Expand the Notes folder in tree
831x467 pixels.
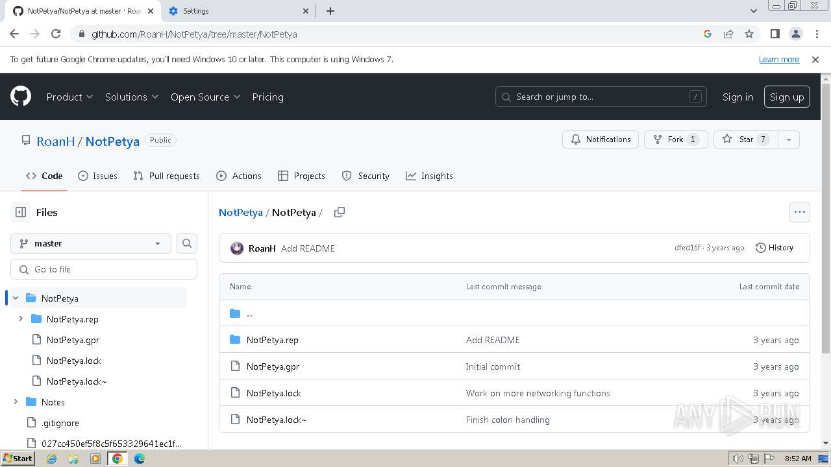coord(16,402)
